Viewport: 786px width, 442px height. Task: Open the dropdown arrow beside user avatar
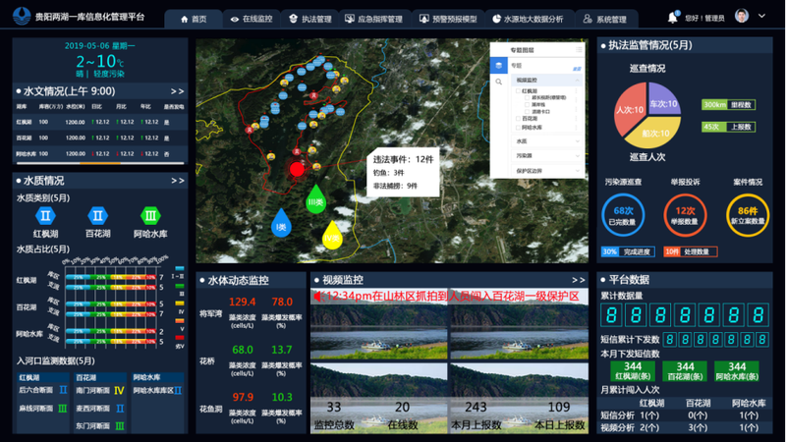pyautogui.click(x=762, y=16)
